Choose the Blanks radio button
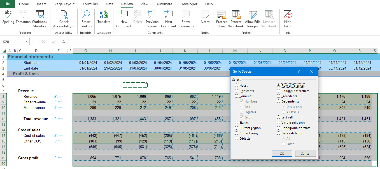380x169 pixels. pyautogui.click(x=237, y=123)
